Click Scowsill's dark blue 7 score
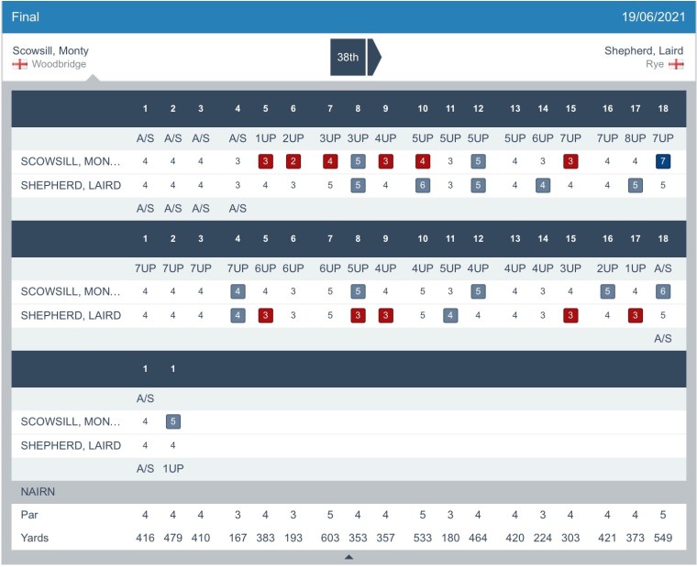 click(x=663, y=161)
